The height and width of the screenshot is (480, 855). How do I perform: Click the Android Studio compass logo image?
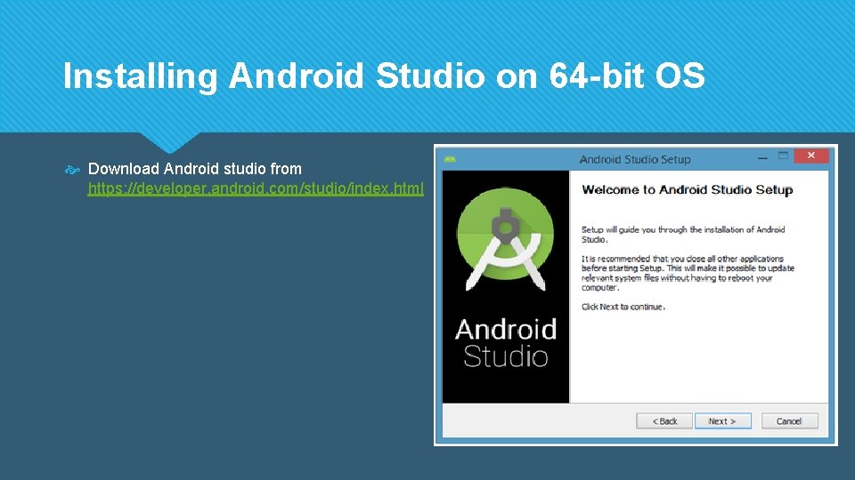506,238
